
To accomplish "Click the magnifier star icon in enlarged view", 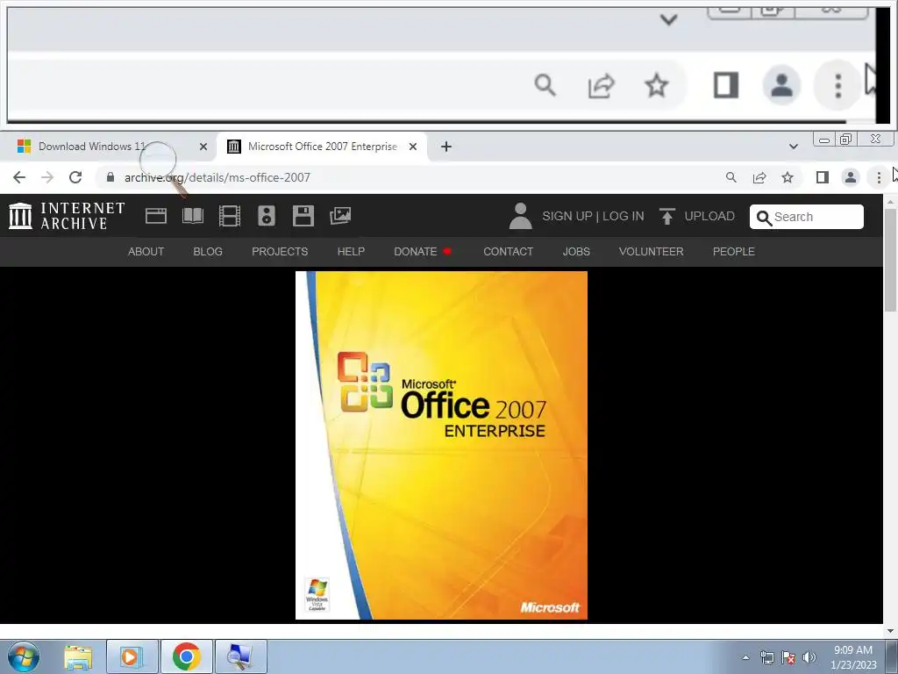I will click(656, 86).
